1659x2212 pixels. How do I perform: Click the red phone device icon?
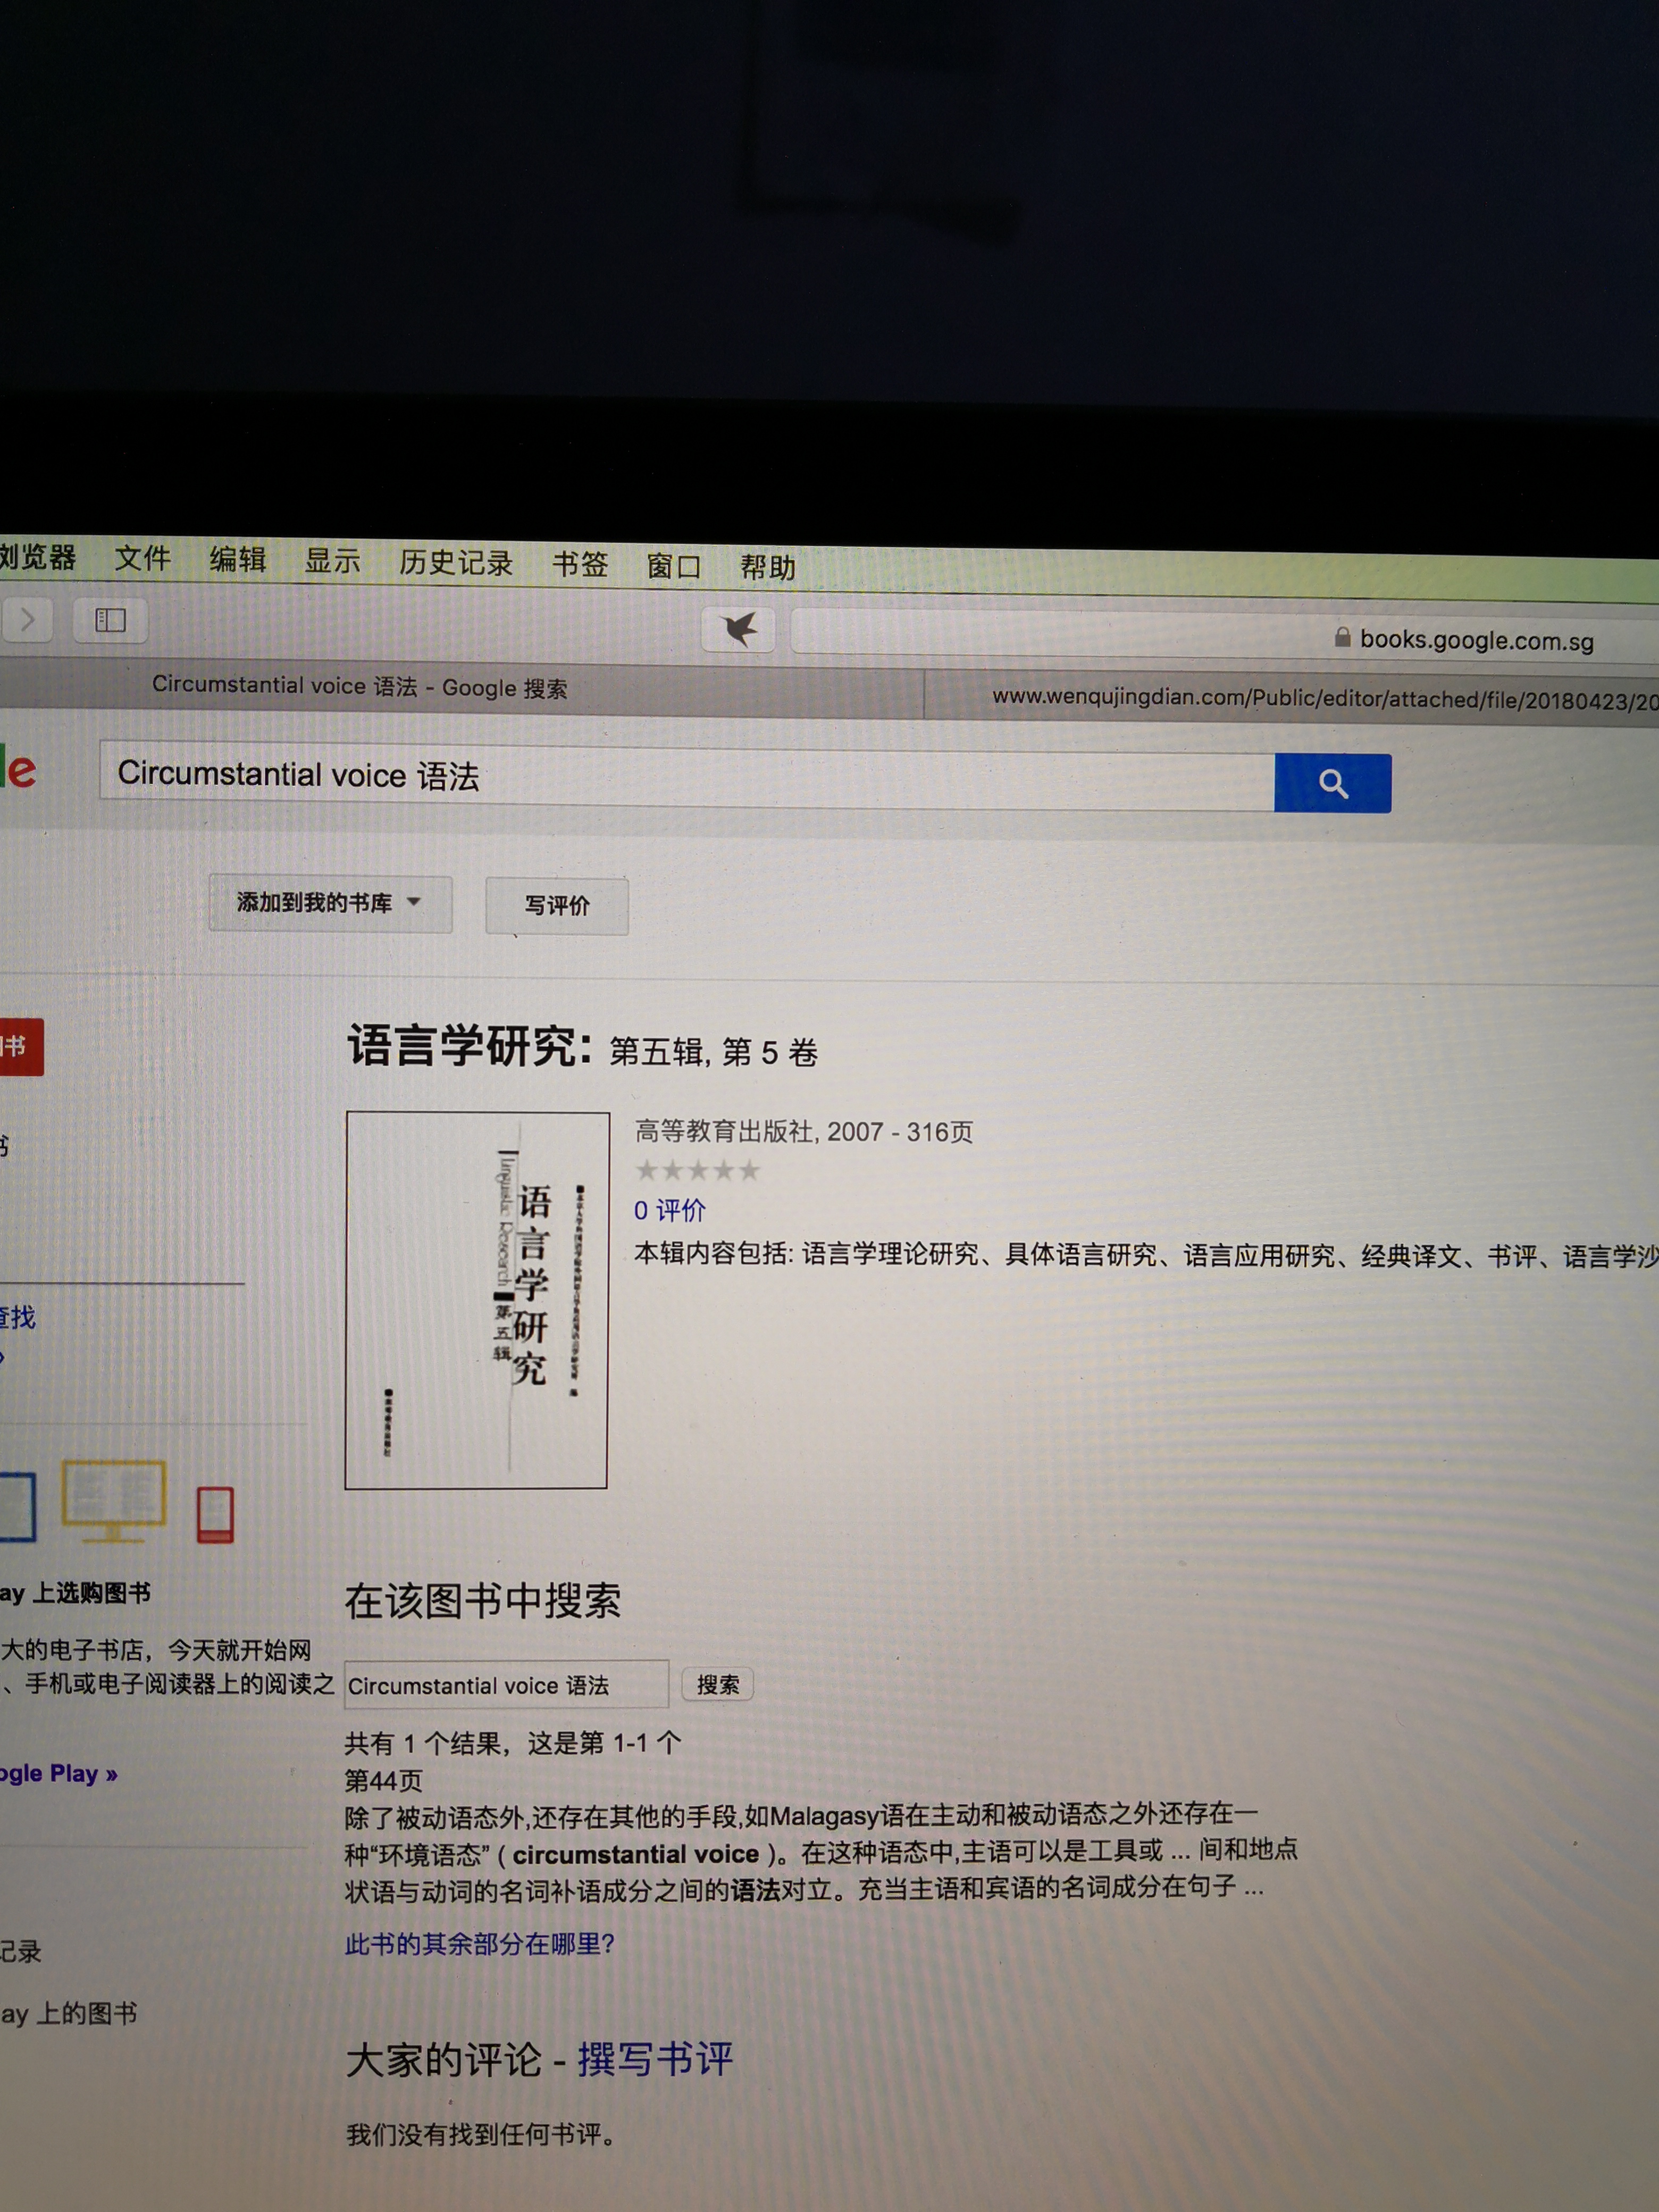coord(215,1514)
